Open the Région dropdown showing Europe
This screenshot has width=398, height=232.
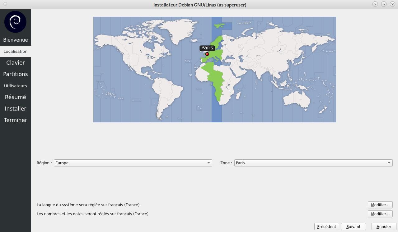pyautogui.click(x=133, y=163)
